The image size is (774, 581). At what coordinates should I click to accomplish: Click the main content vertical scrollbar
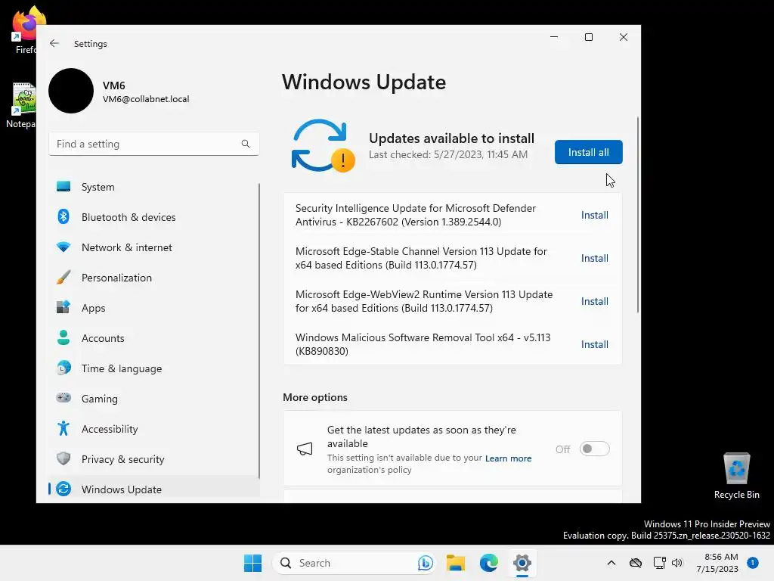pos(638,215)
